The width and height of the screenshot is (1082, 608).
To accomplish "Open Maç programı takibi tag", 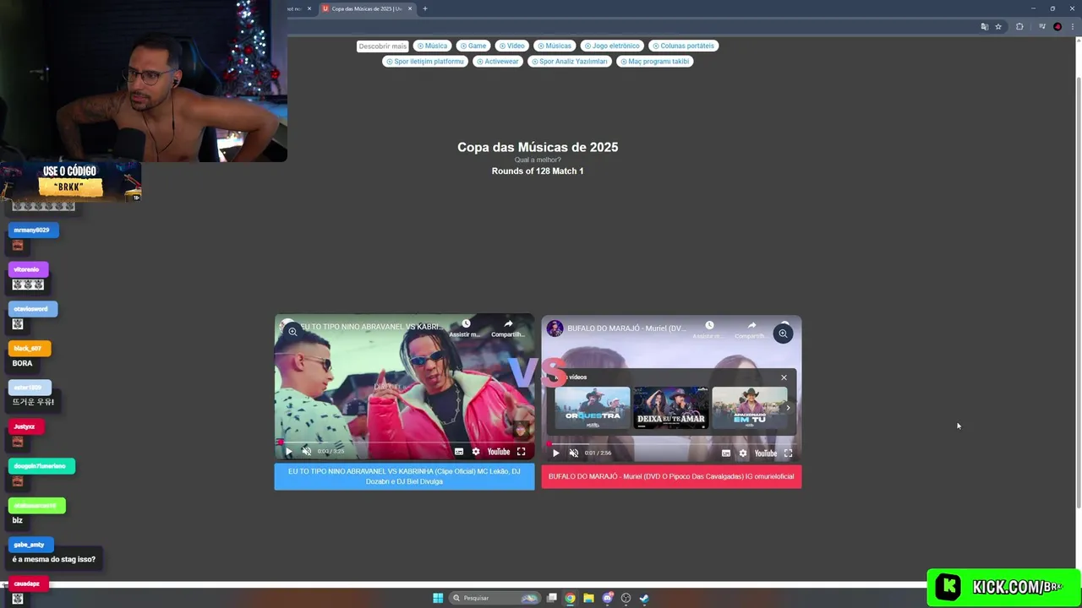I will 654,61.
